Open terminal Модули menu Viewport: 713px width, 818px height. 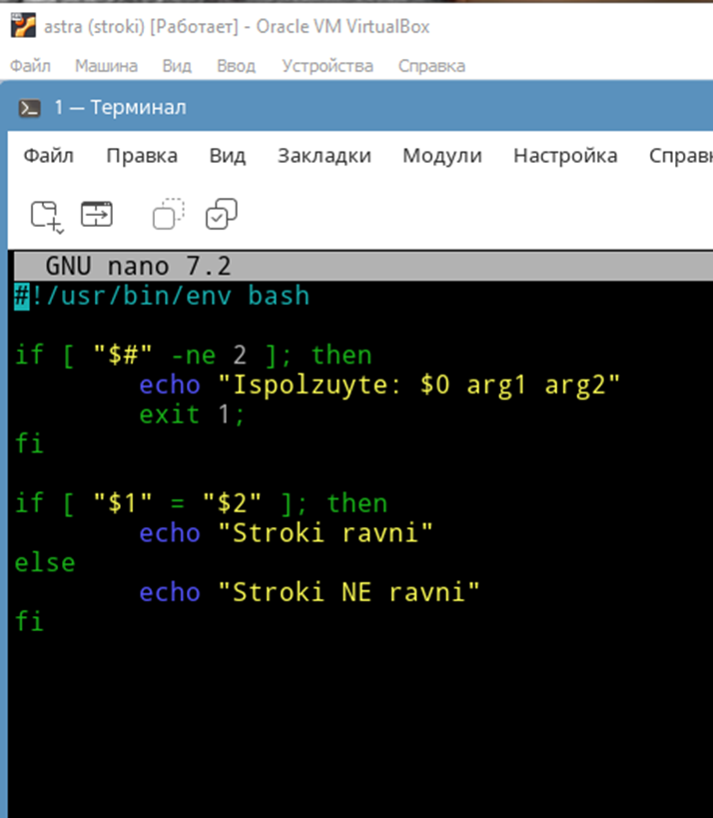click(x=442, y=156)
